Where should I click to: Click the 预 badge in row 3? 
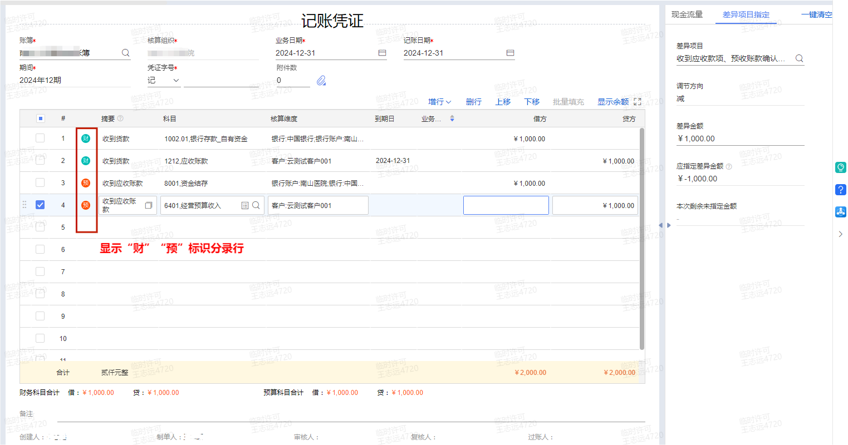click(x=86, y=183)
